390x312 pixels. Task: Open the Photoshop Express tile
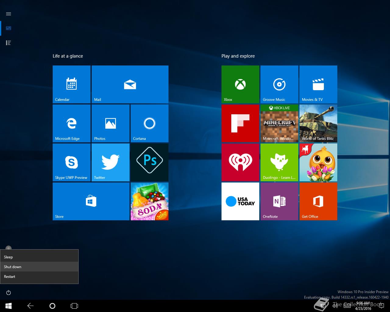pyautogui.click(x=149, y=162)
